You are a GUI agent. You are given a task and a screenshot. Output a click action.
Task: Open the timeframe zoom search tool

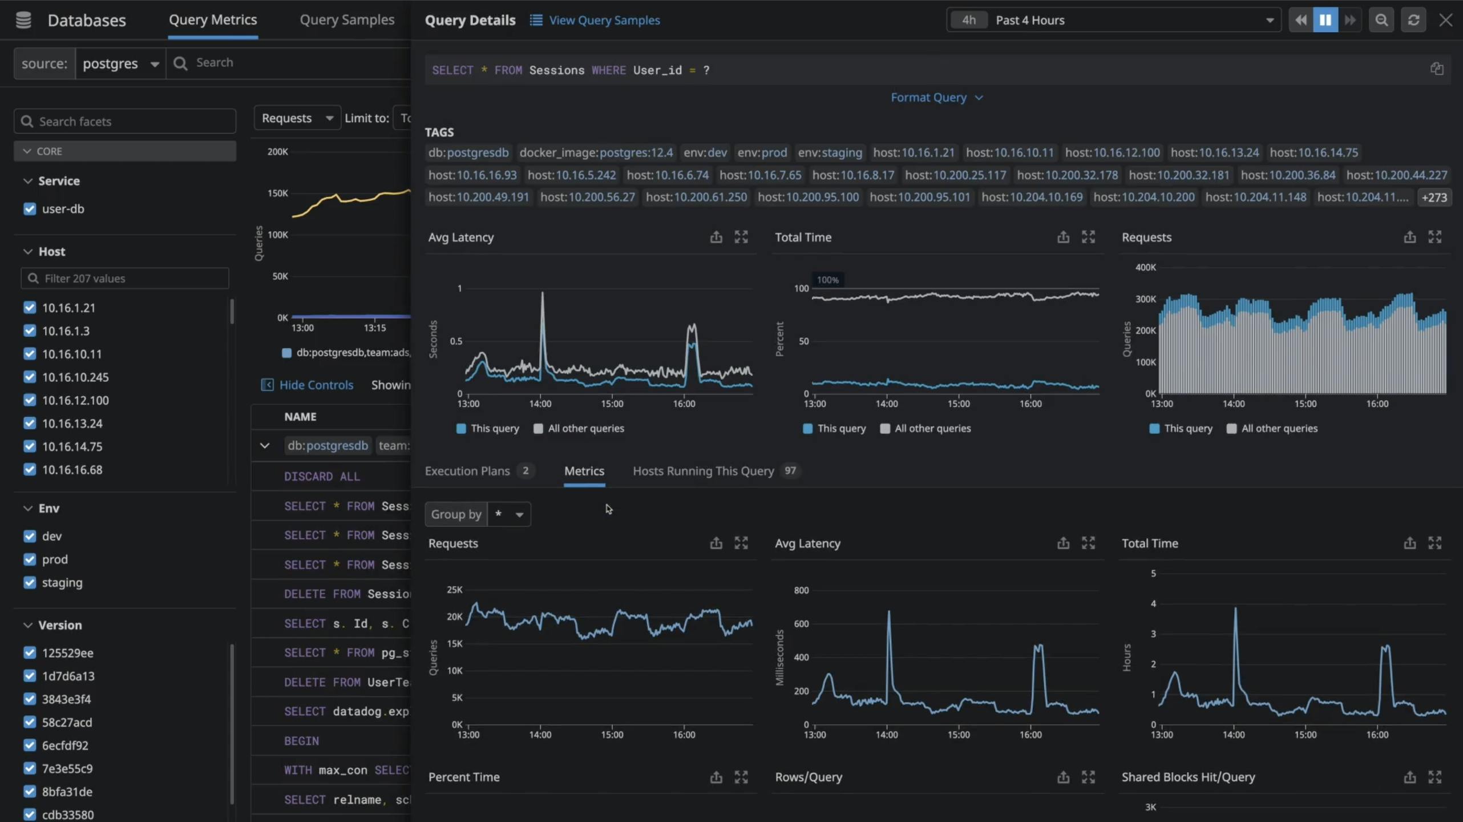1381,19
